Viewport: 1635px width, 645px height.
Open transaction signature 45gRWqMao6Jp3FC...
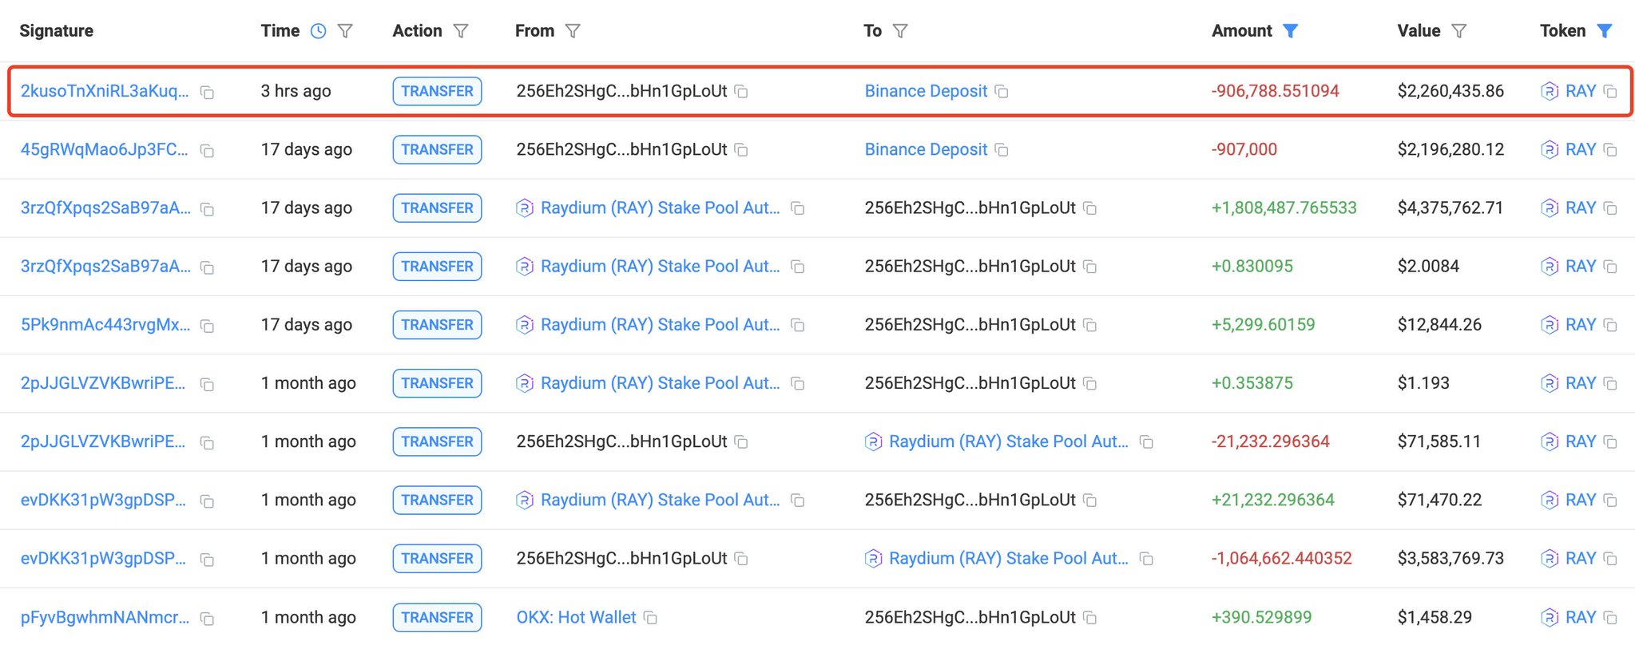click(105, 149)
